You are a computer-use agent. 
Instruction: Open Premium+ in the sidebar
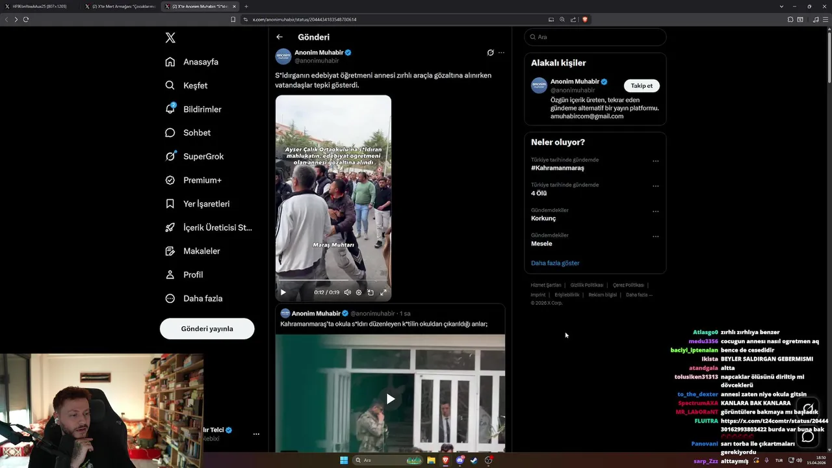[193, 180]
